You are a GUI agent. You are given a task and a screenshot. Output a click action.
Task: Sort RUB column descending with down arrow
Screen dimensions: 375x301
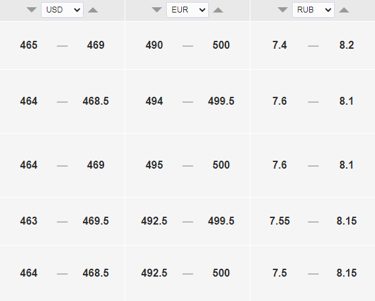283,10
